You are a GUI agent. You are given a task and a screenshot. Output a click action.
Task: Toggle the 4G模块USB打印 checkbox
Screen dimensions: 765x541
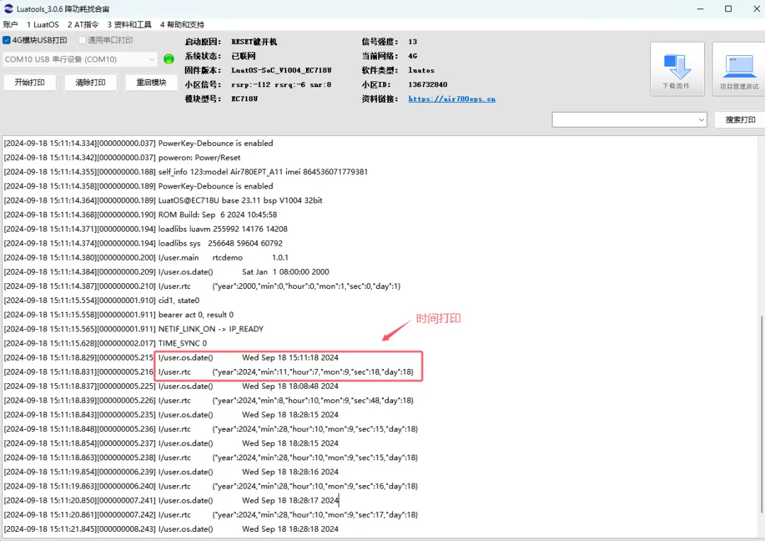(x=7, y=40)
